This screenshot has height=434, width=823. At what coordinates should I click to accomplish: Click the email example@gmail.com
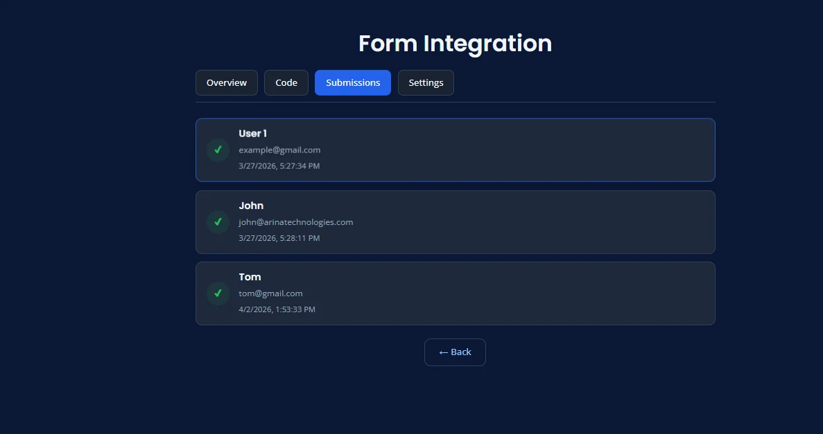tap(279, 150)
